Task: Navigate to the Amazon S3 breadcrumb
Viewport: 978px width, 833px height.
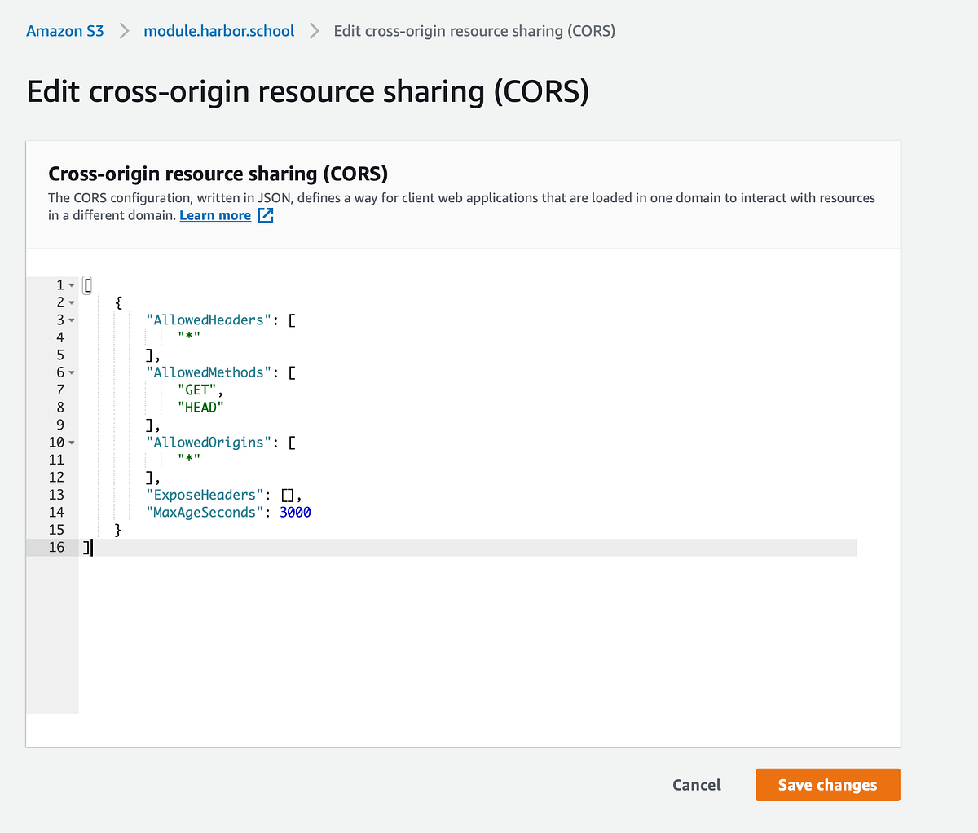Action: coord(64,30)
